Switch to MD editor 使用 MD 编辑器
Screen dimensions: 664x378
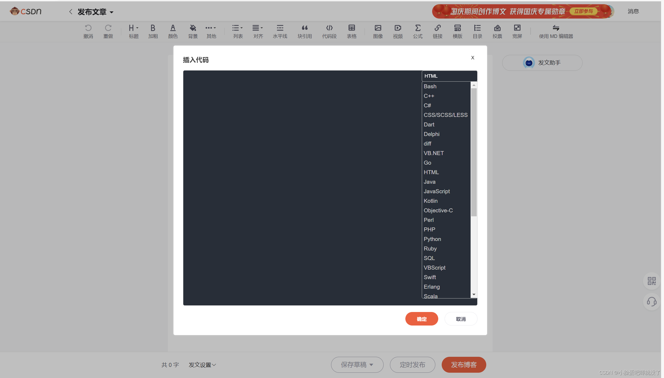point(556,31)
